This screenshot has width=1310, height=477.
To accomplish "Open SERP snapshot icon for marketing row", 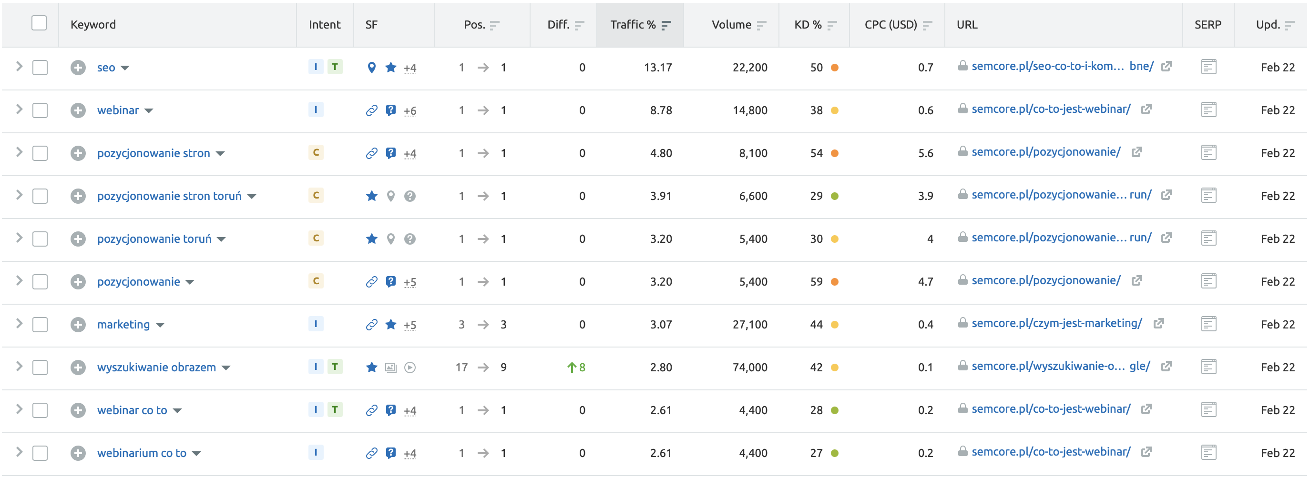I will 1208,324.
